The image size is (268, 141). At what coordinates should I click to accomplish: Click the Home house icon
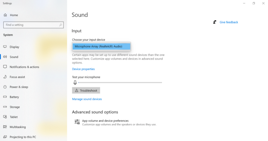click(5, 15)
